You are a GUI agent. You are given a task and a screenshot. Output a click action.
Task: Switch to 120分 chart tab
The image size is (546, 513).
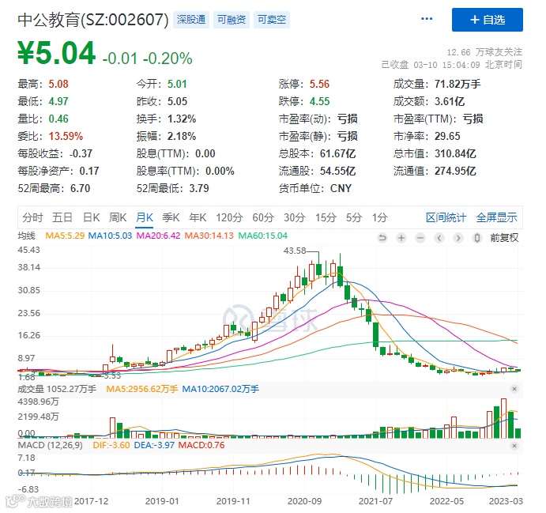pyautogui.click(x=229, y=217)
